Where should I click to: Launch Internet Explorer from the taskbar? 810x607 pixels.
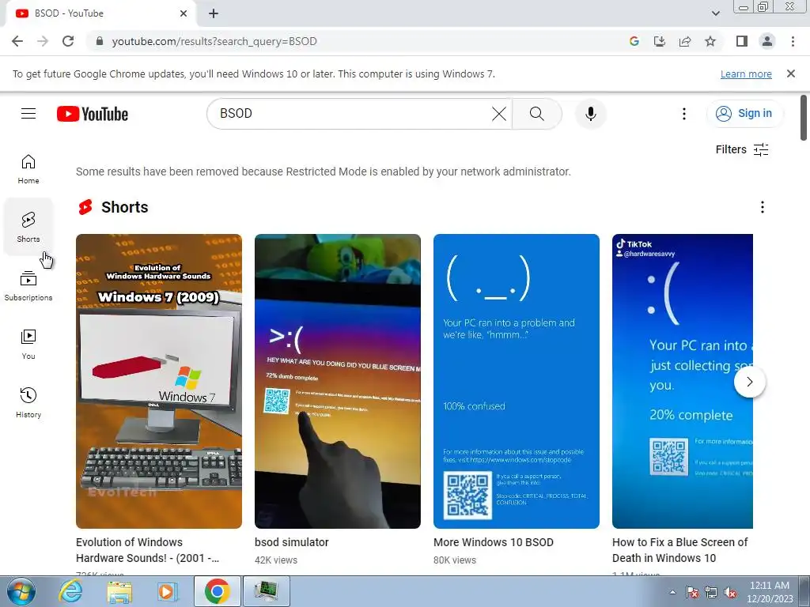[x=70, y=591]
